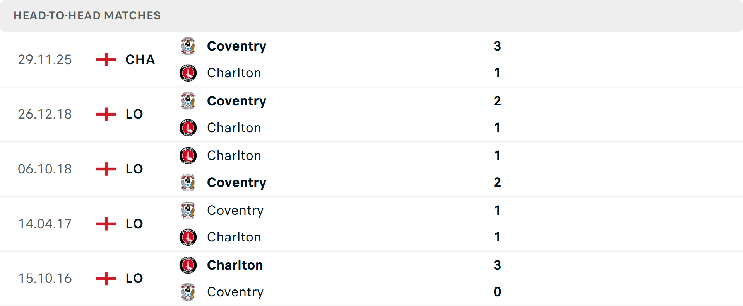Viewport: 743px width, 306px height.
Task: Click Charlton crest in 06.10.18 match
Action: point(188,156)
